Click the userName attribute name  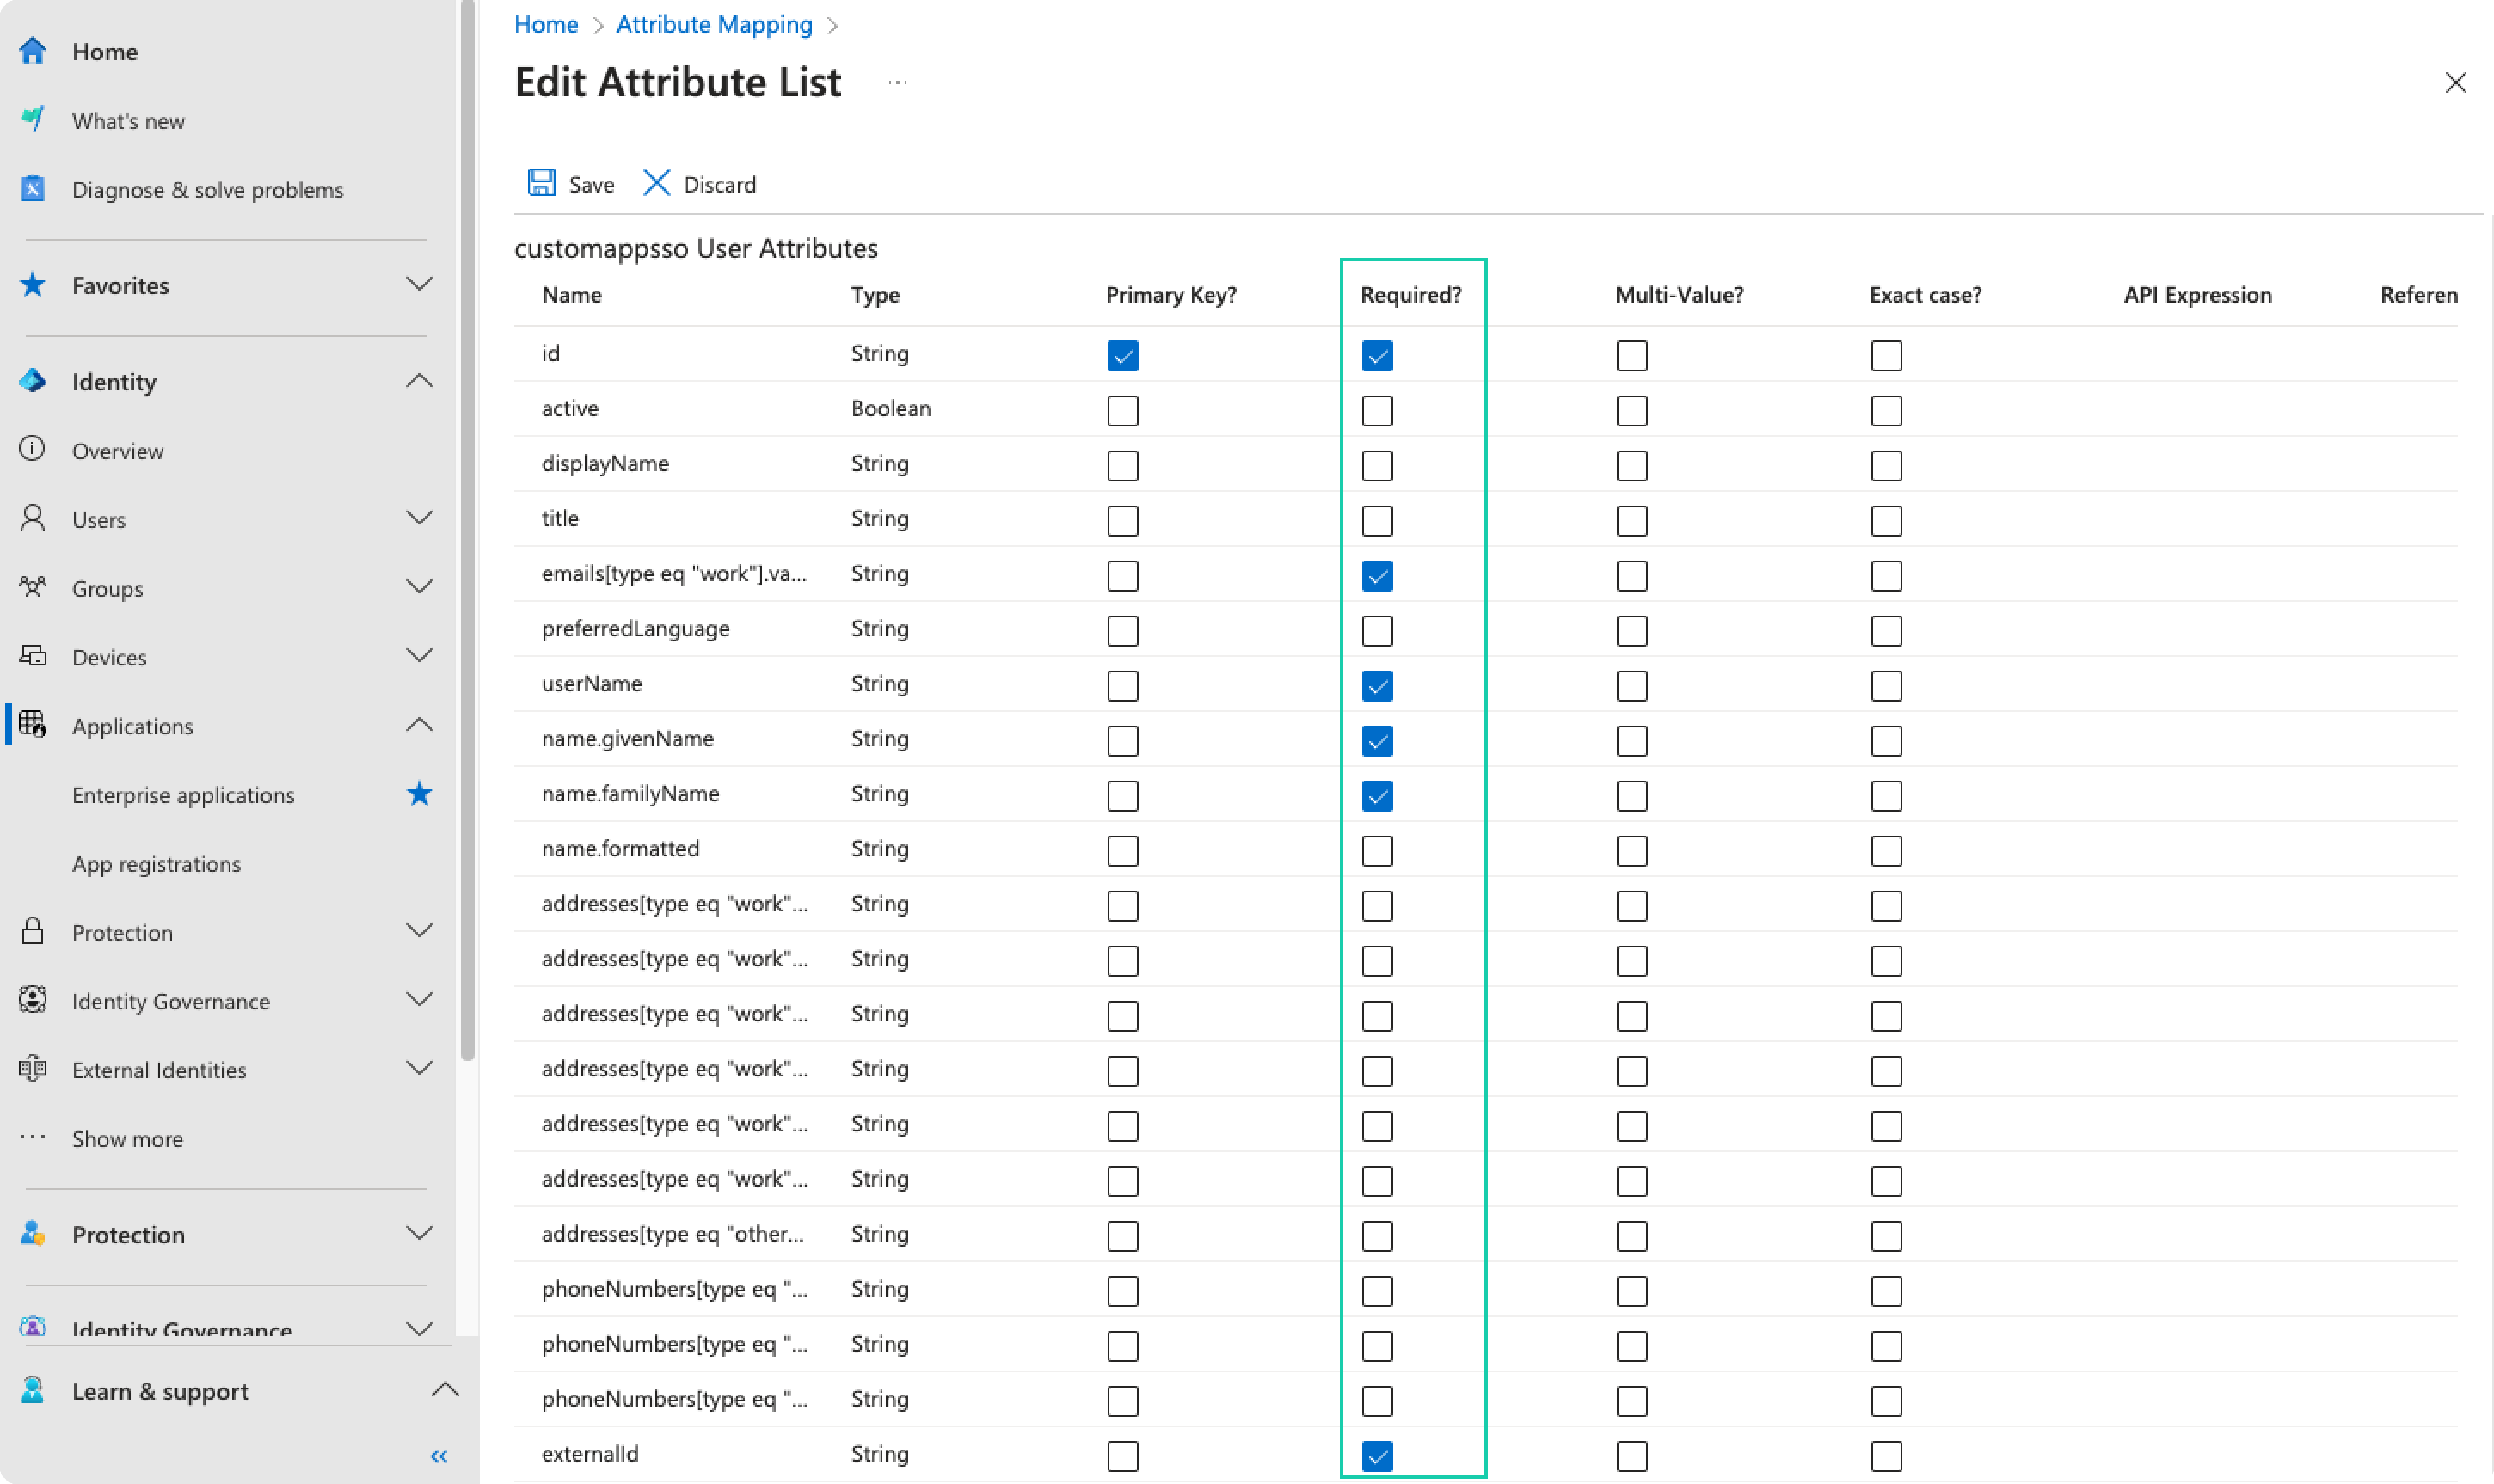coord(592,684)
